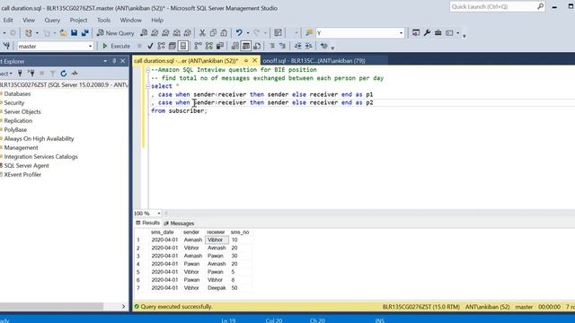Click the Vibhor receiver cell in row 1
The height and width of the screenshot is (323, 575).
217,240
